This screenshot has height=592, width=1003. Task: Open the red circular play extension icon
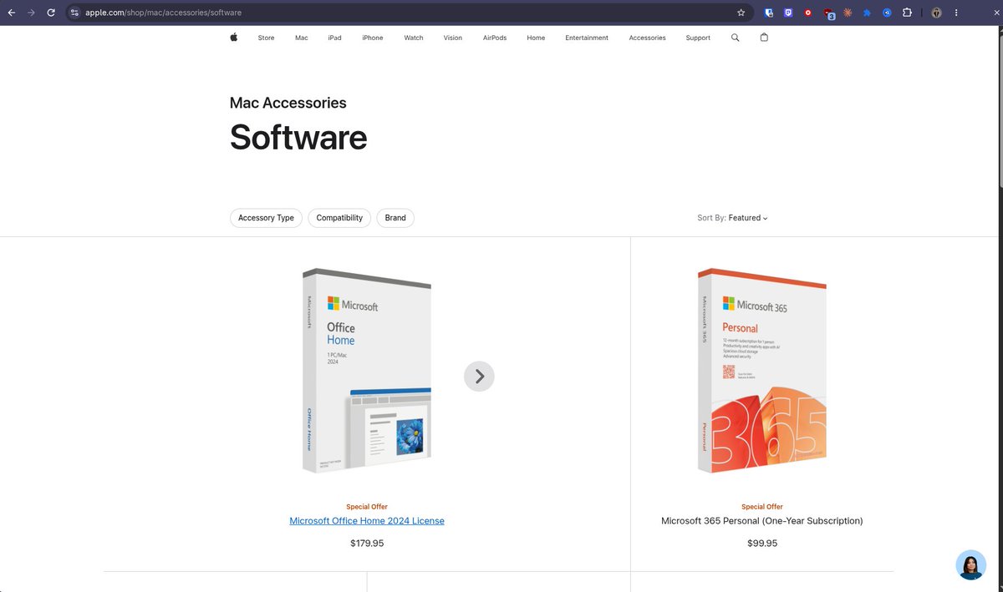tap(807, 13)
